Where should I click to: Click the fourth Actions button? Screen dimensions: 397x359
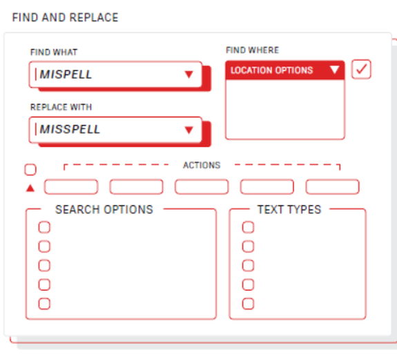coord(267,187)
